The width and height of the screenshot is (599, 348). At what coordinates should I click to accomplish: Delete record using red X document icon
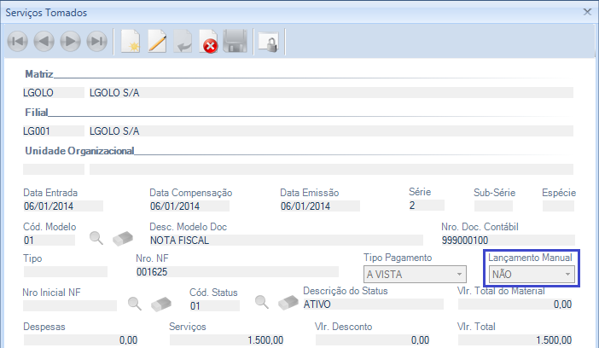click(208, 42)
